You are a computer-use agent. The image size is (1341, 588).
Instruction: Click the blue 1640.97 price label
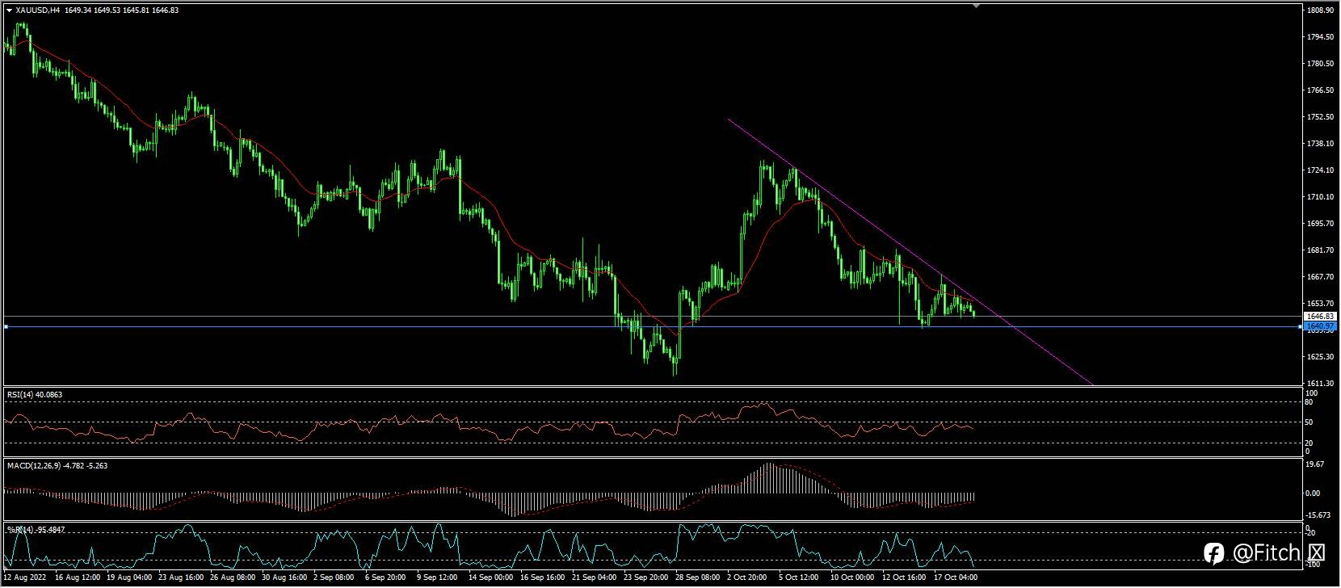(1320, 325)
